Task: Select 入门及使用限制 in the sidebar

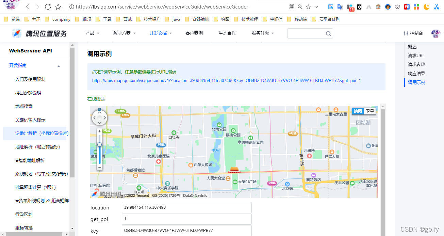Action: tap(30, 79)
